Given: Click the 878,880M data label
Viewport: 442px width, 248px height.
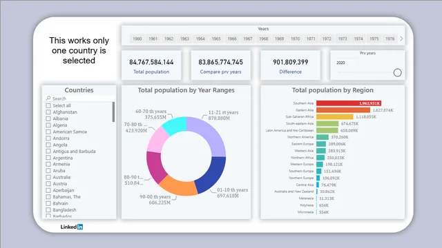Looking at the screenshot, I should (219, 118).
